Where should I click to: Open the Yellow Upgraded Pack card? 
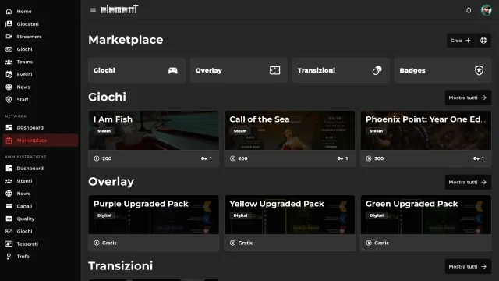tap(289, 223)
